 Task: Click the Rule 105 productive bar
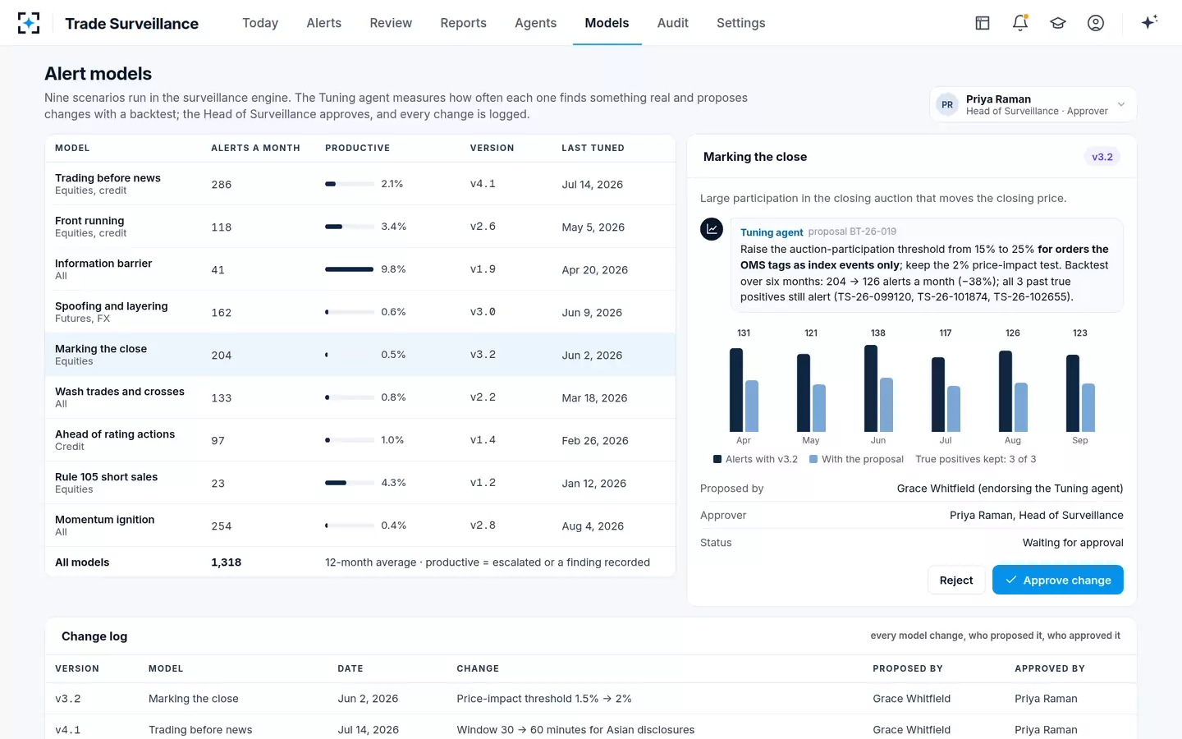tap(350, 483)
